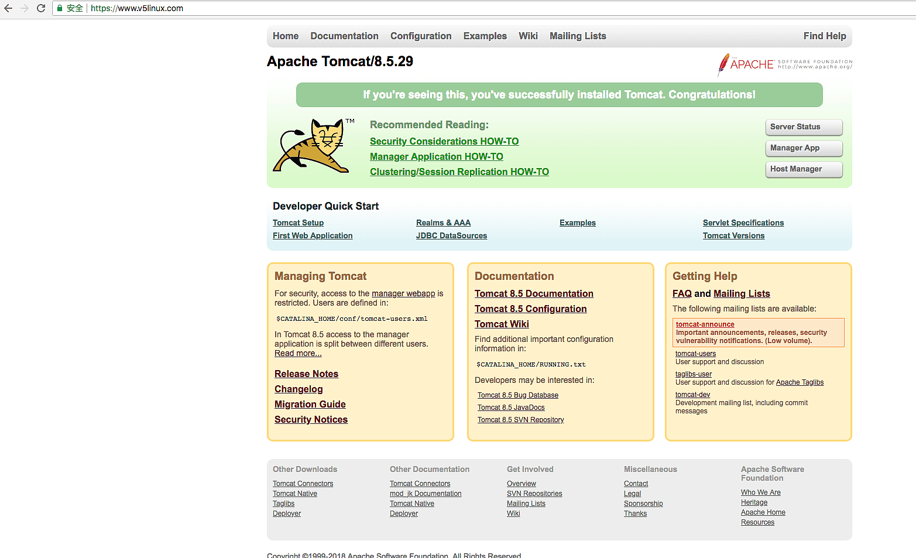Image resolution: width=916 pixels, height=558 pixels.
Task: Open the Configuration nav menu item
Action: click(x=421, y=36)
